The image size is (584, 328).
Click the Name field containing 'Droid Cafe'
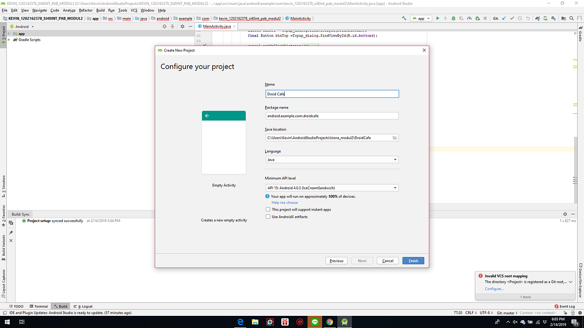pos(332,93)
